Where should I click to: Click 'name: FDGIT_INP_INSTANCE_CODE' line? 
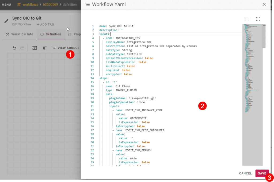pyautogui.click(x=139, y=110)
